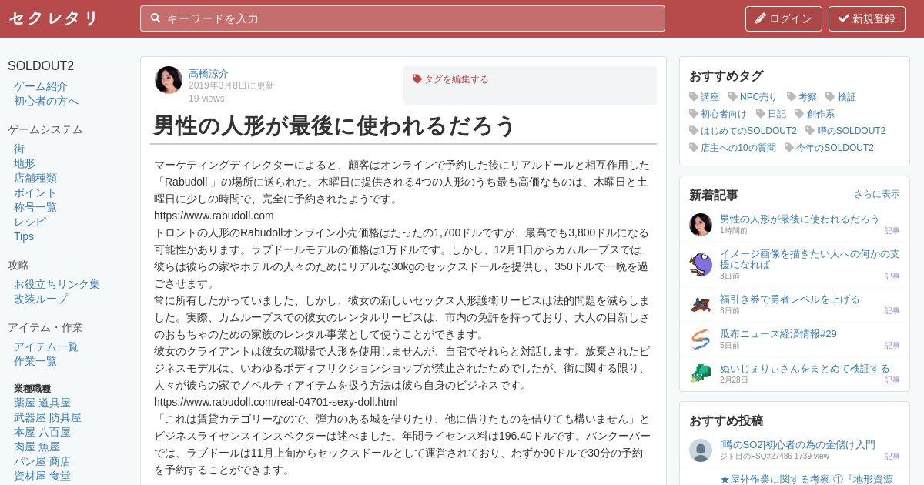This screenshot has height=485, width=924.
Task: Open https://www.rabudoll.com link in article
Action: click(214, 216)
